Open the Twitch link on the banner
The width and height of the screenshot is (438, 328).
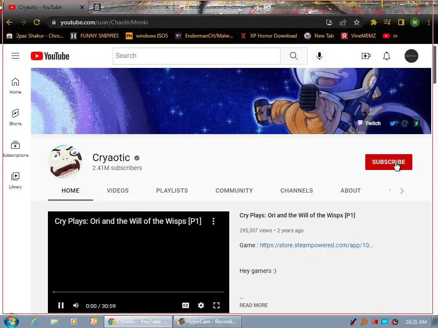pyautogui.click(x=369, y=123)
